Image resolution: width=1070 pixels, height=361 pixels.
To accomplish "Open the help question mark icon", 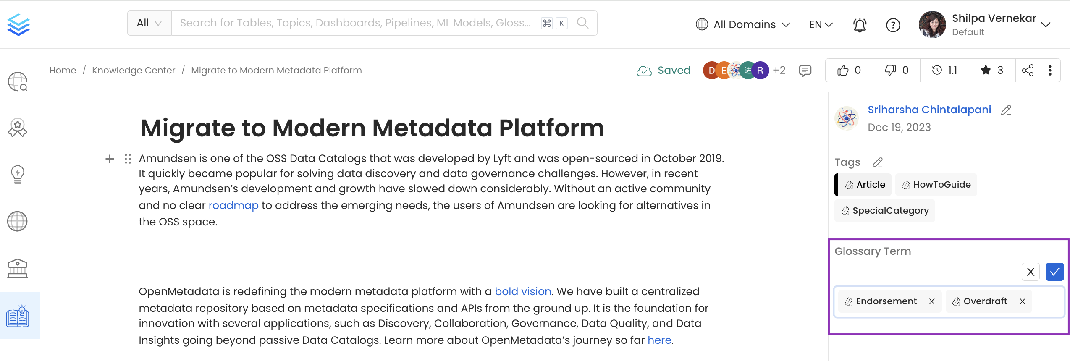I will tap(893, 25).
